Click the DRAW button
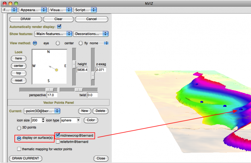Viewport: 251px width, 163px height. point(25,19)
